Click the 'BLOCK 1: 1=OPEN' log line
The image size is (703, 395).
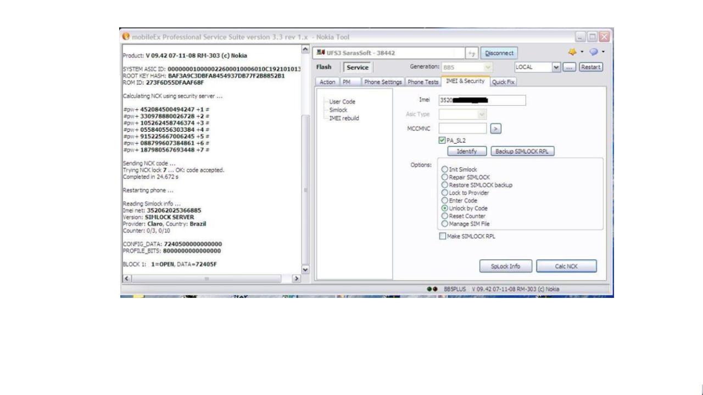(x=169, y=264)
